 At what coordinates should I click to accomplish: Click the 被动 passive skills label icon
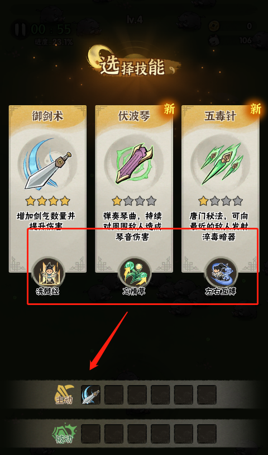pyautogui.click(x=65, y=434)
